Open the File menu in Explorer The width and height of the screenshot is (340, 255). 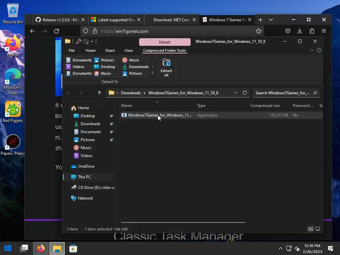pos(72,50)
